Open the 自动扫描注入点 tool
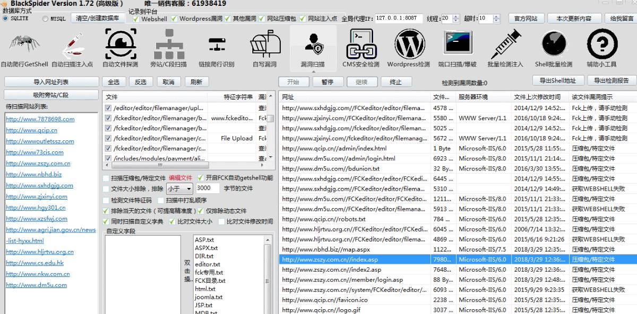The image size is (637, 314). pyautogui.click(x=72, y=50)
